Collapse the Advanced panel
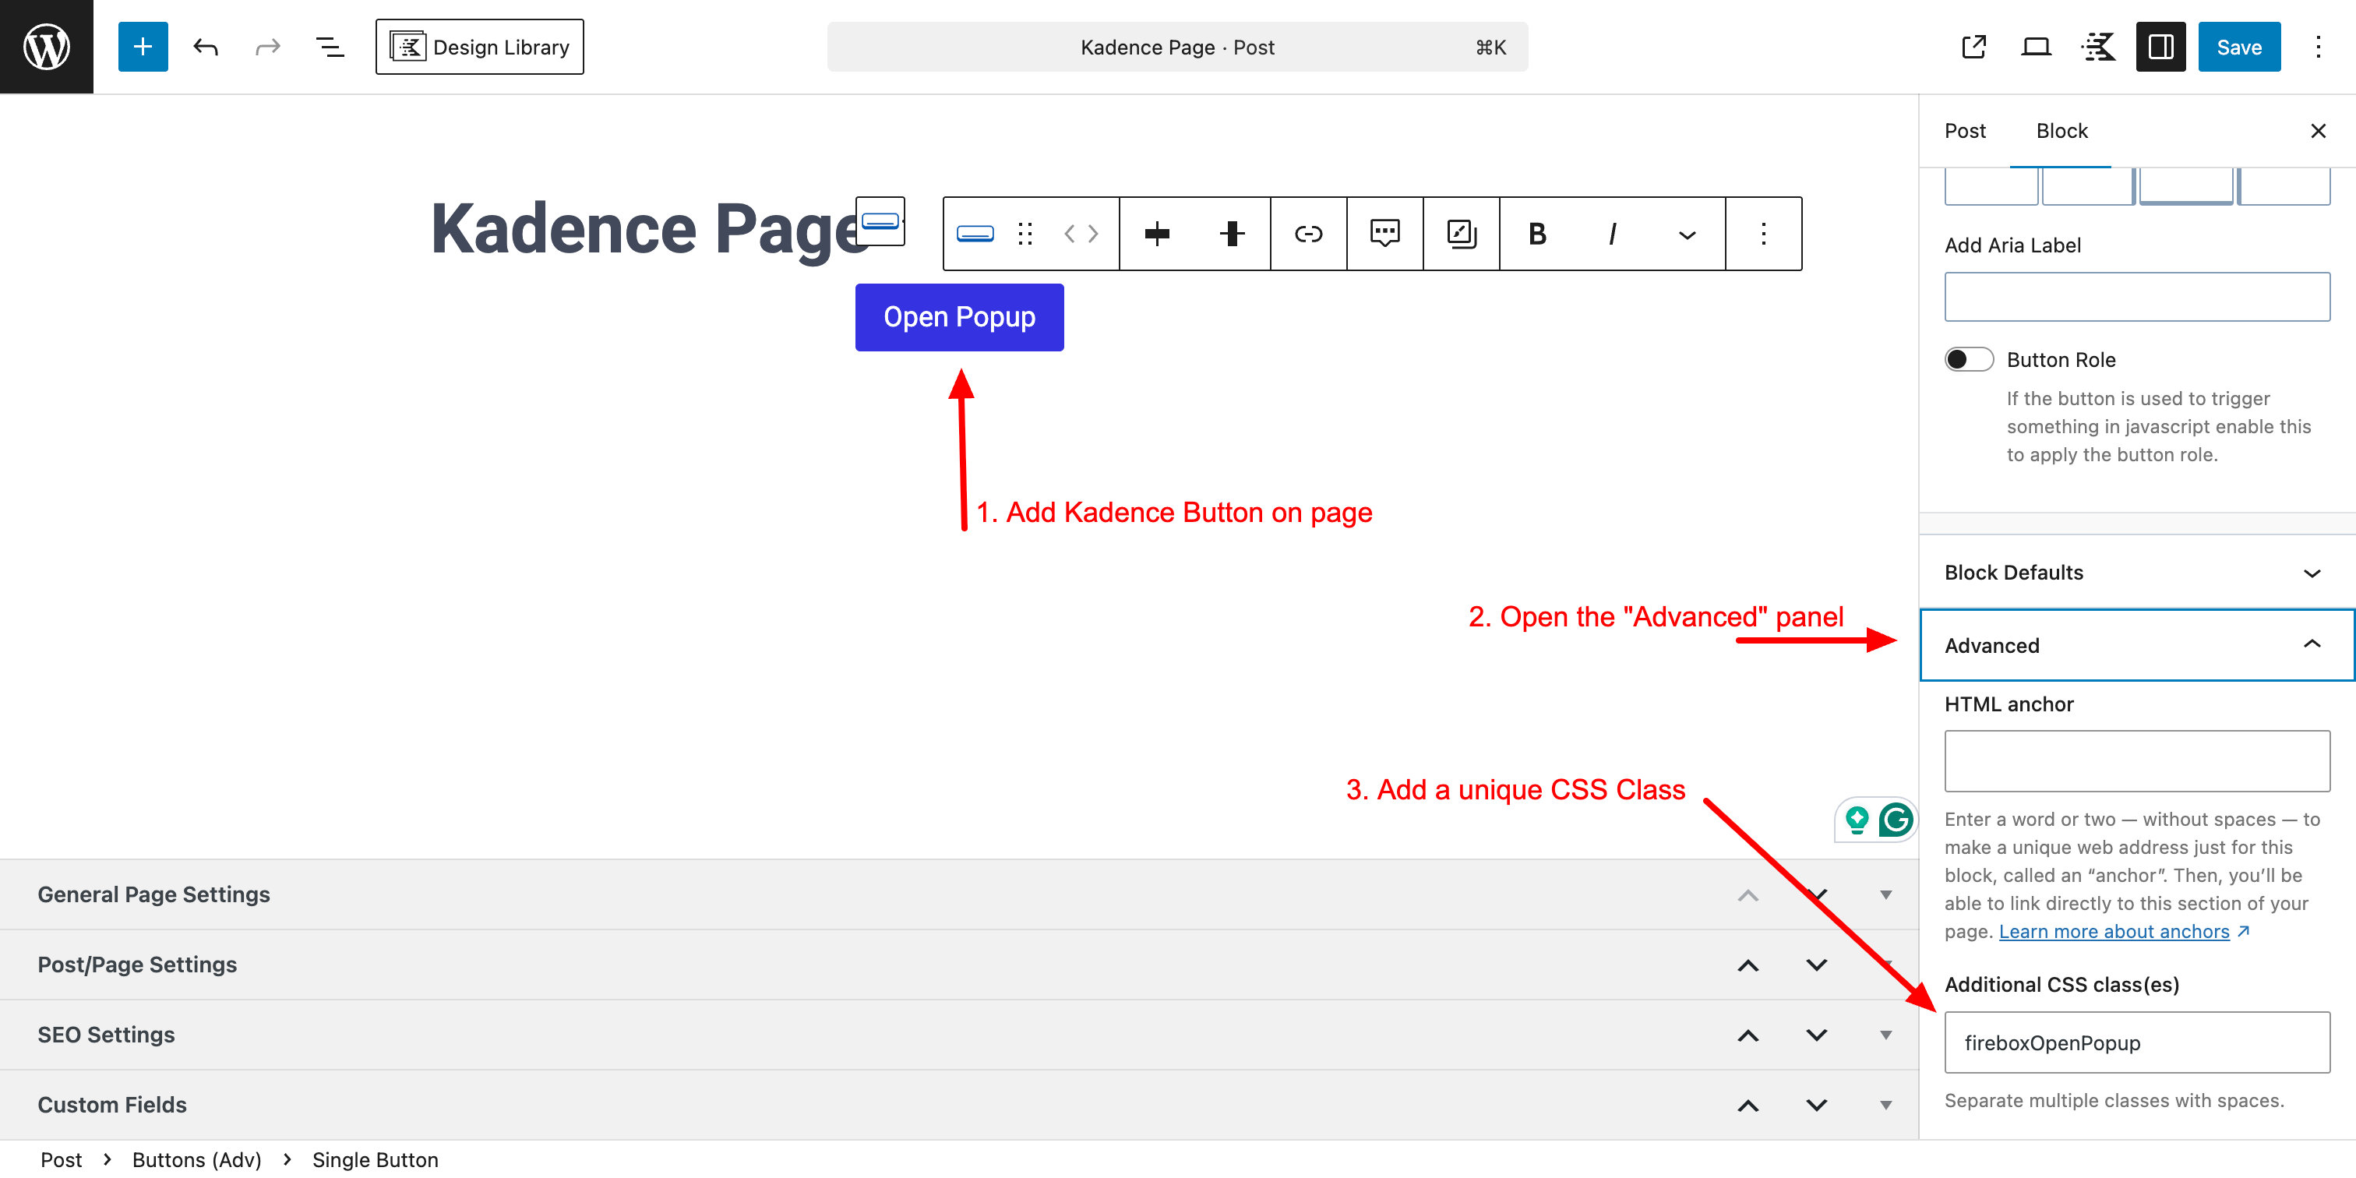The width and height of the screenshot is (2356, 1178). point(2136,645)
